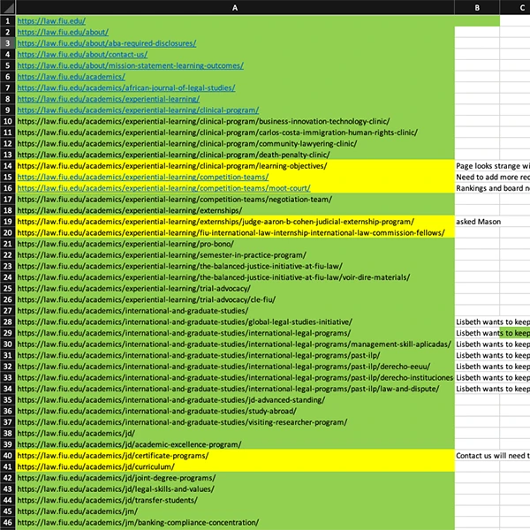Select the community-lawyering-clinic URL cell
The height and width of the screenshot is (530, 530).
235,144
